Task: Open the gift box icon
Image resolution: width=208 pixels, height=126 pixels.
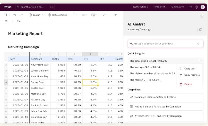Action: (x=191, y=7)
